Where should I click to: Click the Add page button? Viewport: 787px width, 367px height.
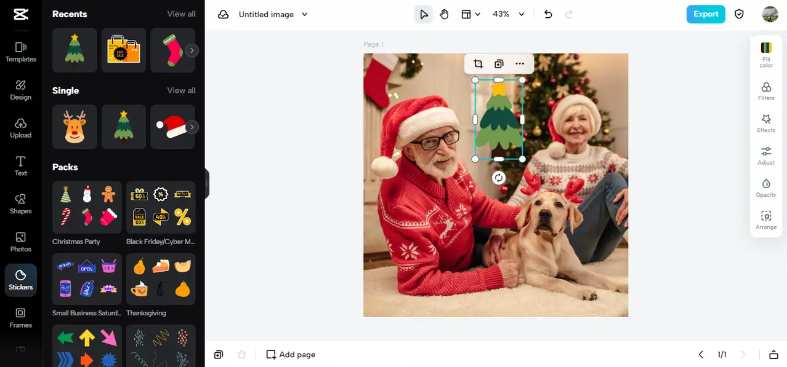291,355
